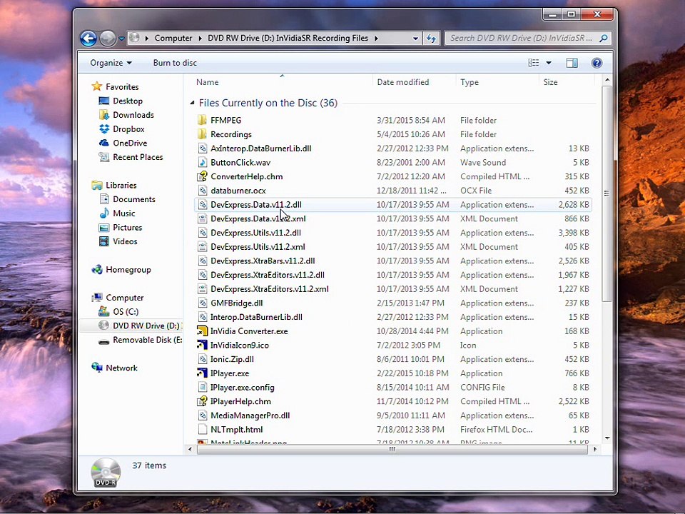Click the search magnifier icon
This screenshot has width=685, height=514.
[604, 38]
